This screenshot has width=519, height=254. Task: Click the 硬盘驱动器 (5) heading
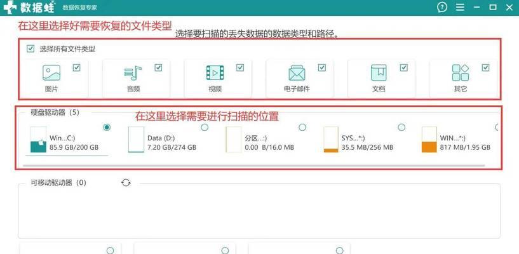(x=55, y=112)
